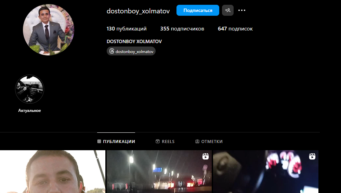Open the 647 подписок following list
Image resolution: width=341 pixels, height=193 pixels.
point(235,29)
